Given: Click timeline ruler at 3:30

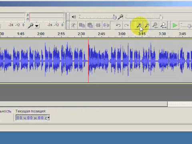Looking at the screenshot, I should (x=162, y=34).
